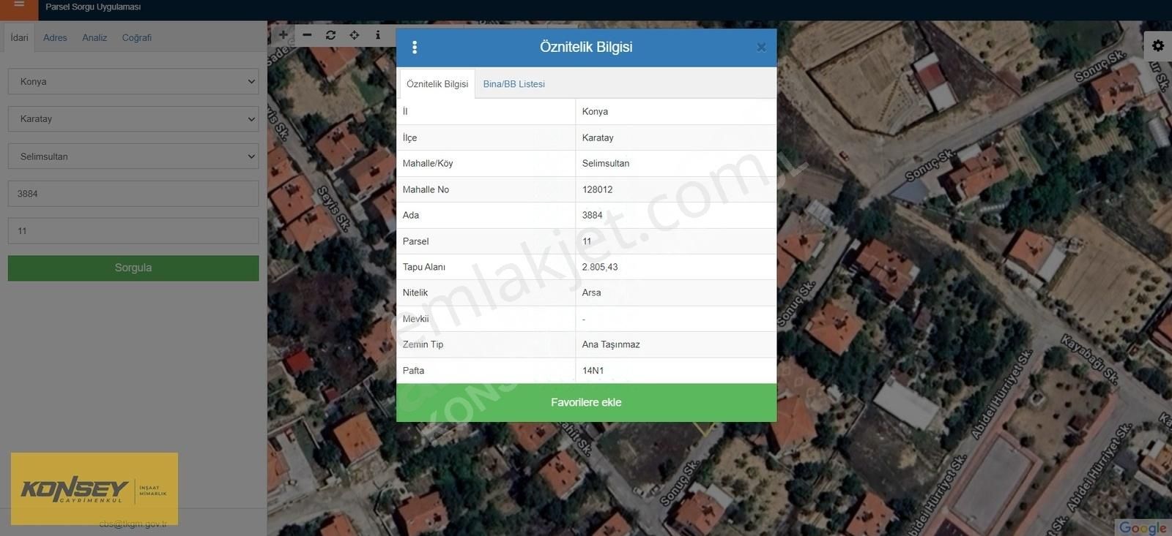Image resolution: width=1172 pixels, height=536 pixels.
Task: Switch to the İdari tab
Action: coord(20,37)
